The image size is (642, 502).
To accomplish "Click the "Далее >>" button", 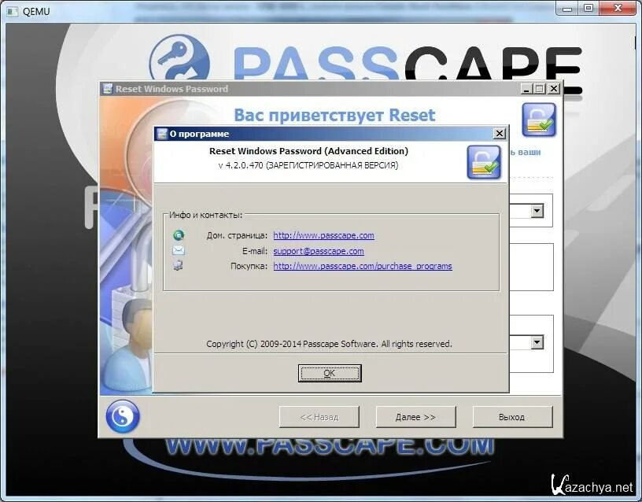I will (415, 417).
